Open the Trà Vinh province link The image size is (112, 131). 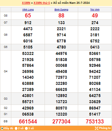[x=95, y=10]
